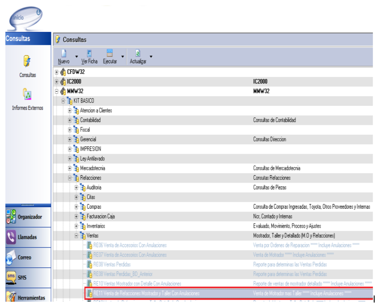375x305 pixels.
Task: Select the Mercadotecnia folder label
Action: coord(93,168)
